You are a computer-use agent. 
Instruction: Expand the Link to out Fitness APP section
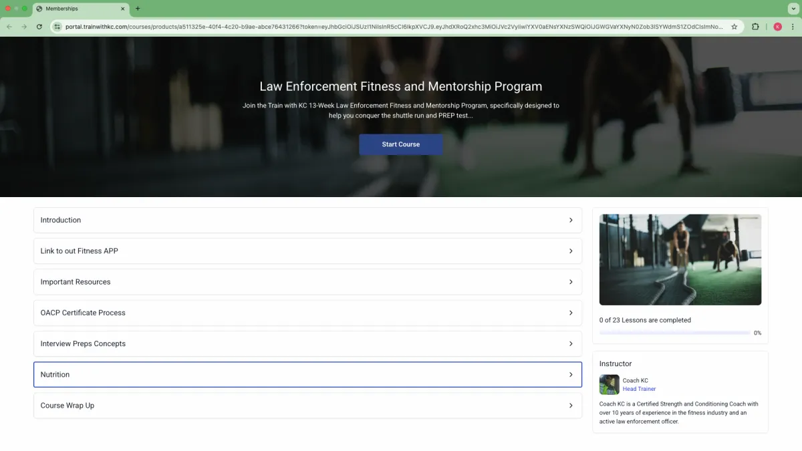point(307,251)
